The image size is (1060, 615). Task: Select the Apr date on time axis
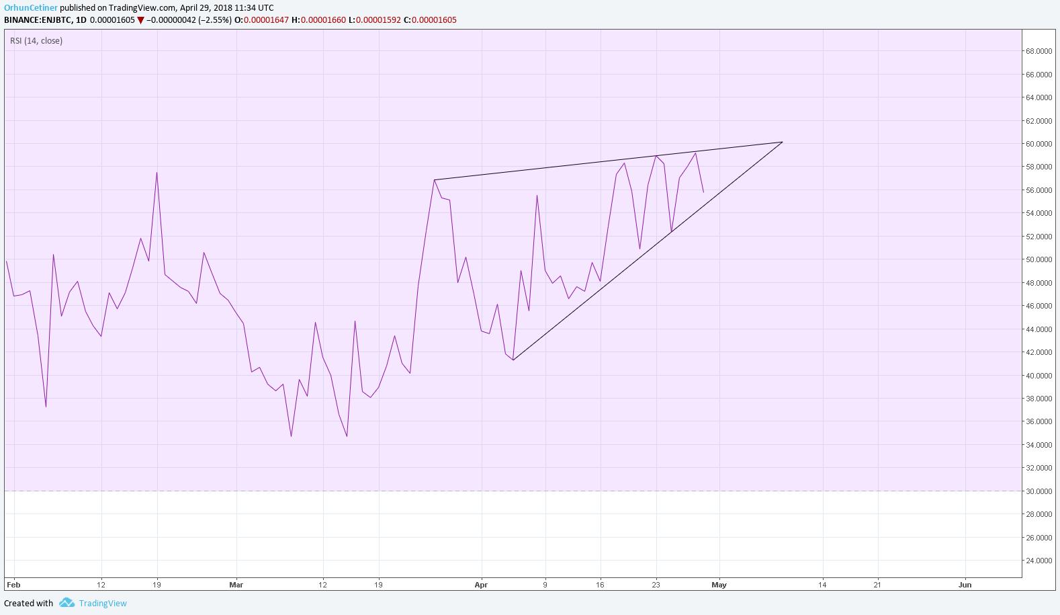tap(481, 585)
